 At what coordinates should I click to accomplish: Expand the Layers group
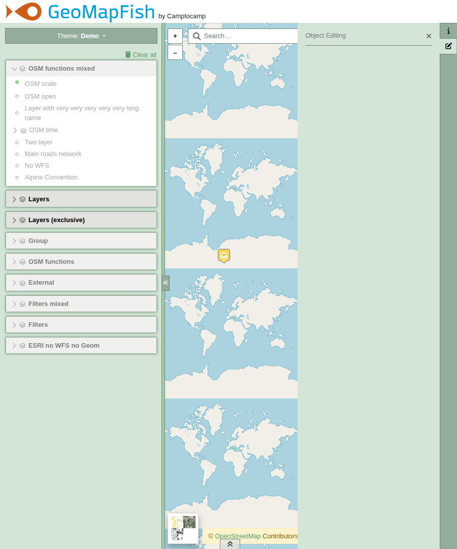(x=14, y=199)
